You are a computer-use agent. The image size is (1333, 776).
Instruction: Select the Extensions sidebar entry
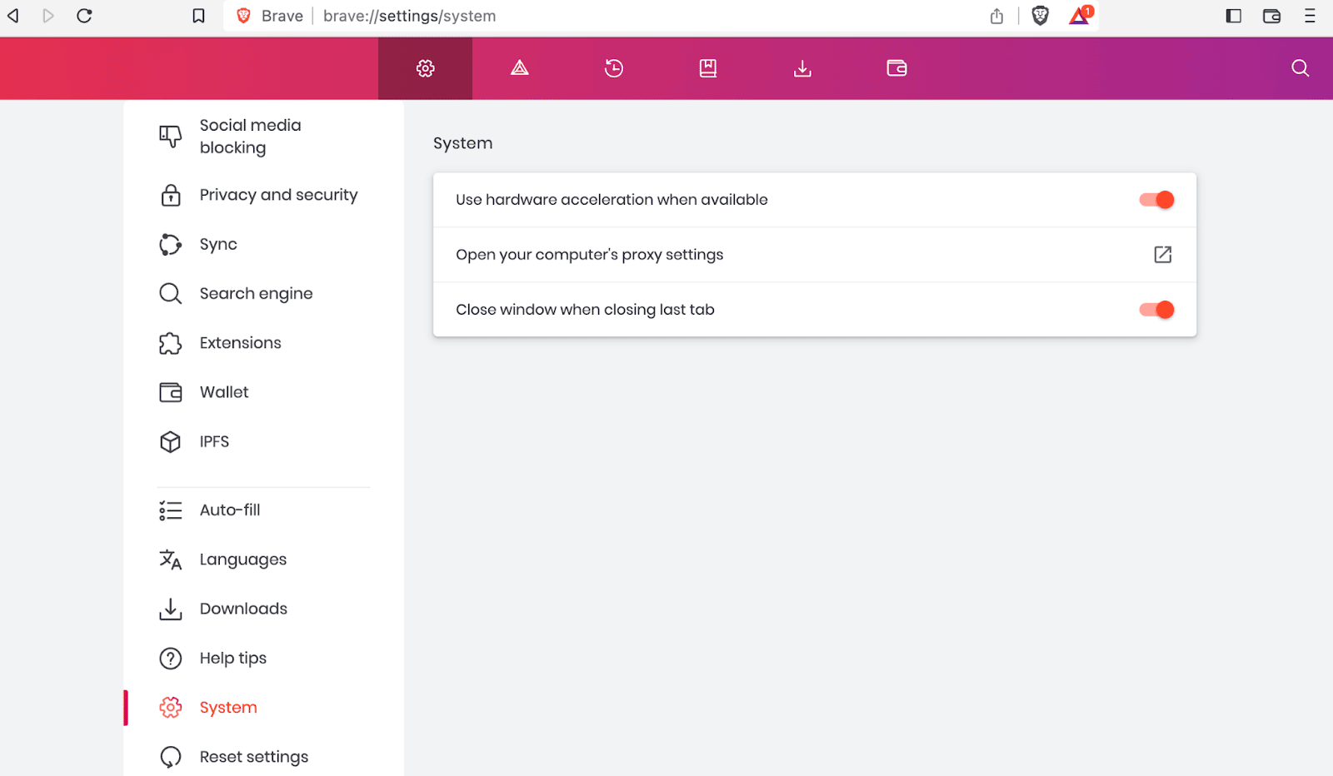240,342
